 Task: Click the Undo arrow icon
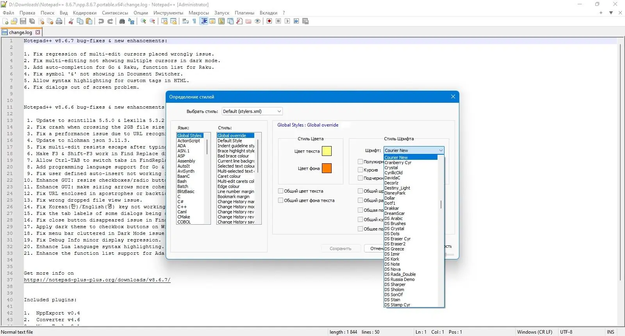coord(101,21)
